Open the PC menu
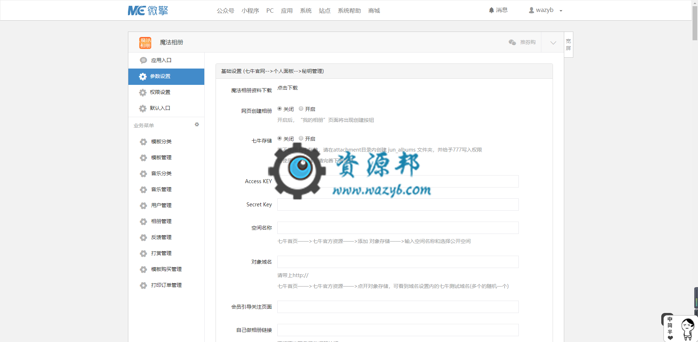This screenshot has width=698, height=342. (x=270, y=11)
